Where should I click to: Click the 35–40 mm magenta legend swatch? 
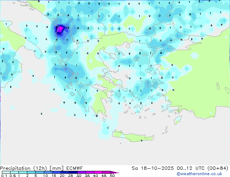tap(90, 172)
